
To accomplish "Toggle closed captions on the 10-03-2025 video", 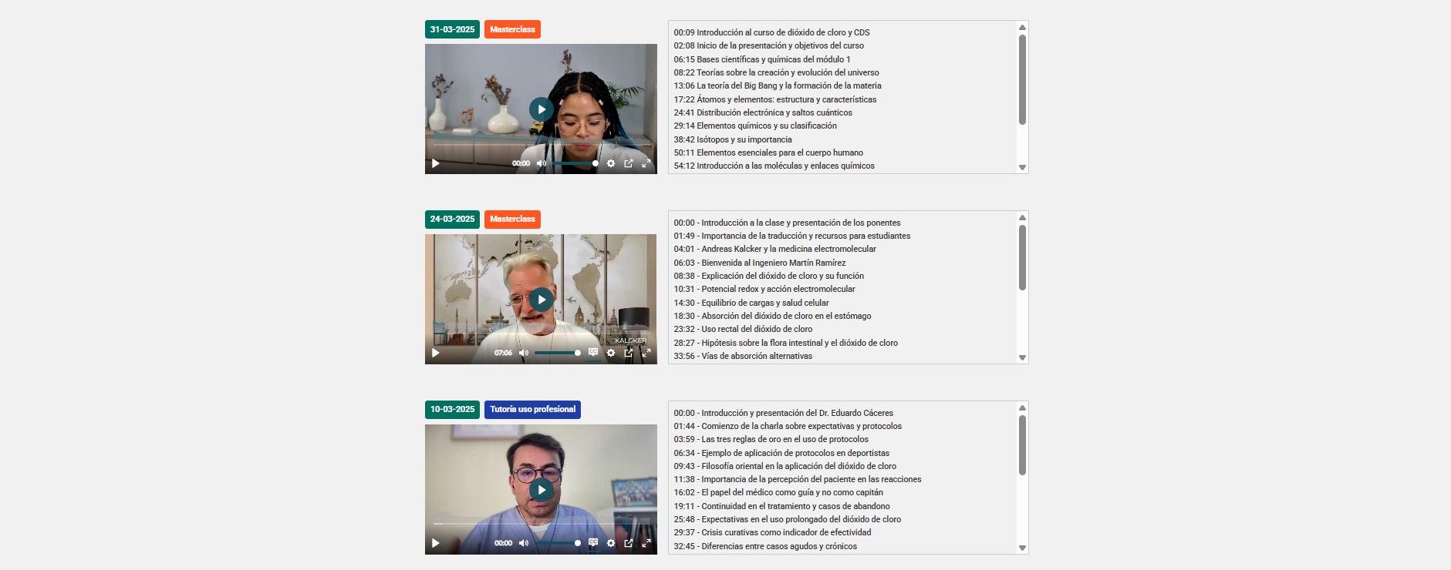I will 593,542.
